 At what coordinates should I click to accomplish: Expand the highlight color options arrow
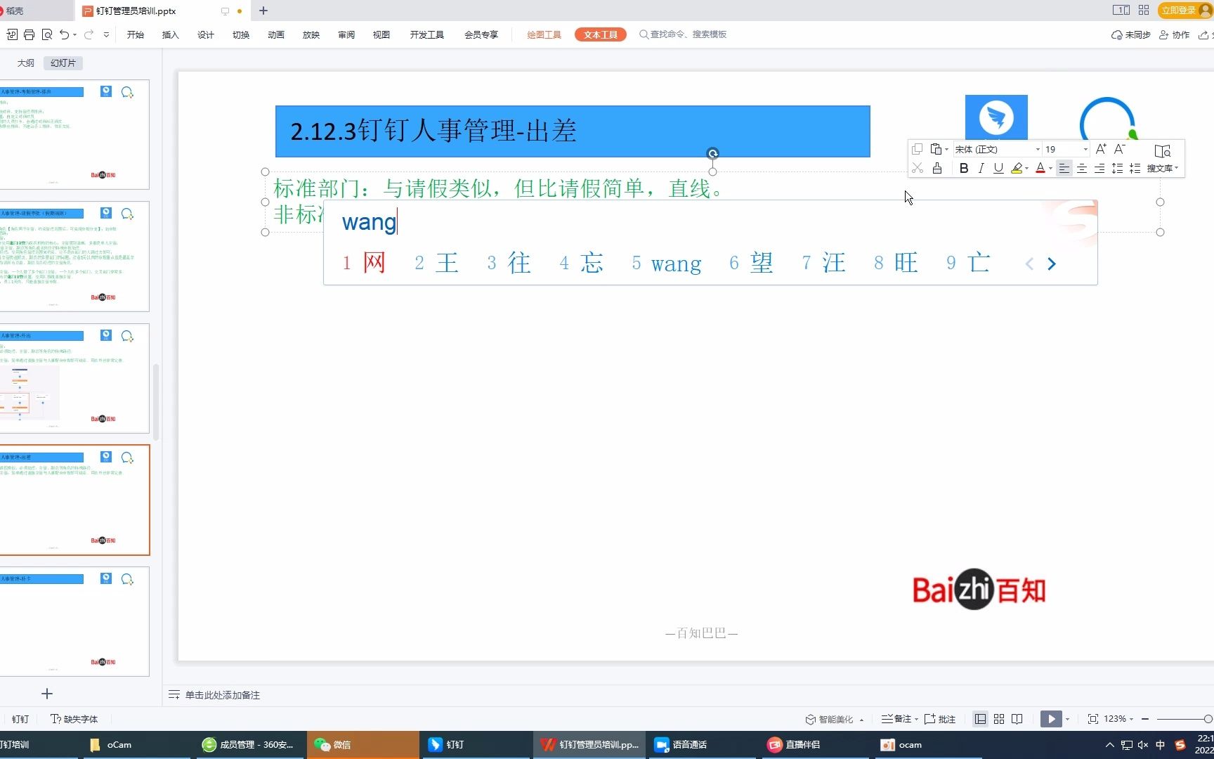pos(1026,168)
